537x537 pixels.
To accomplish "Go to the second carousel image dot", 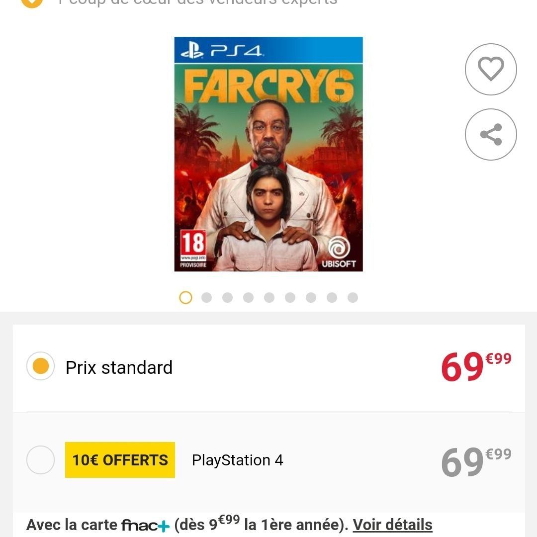I will pyautogui.click(x=206, y=298).
